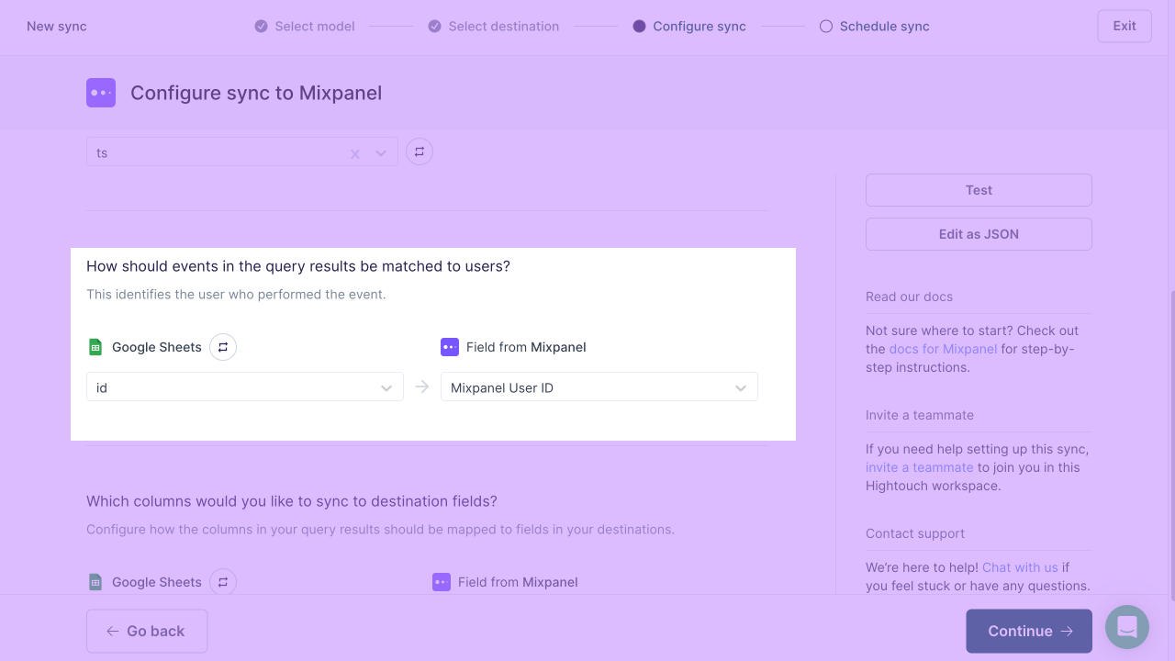Clear the ts field selection
The image size is (1175, 661).
(x=355, y=153)
